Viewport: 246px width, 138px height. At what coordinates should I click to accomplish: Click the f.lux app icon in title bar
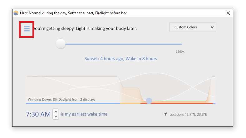(16, 13)
